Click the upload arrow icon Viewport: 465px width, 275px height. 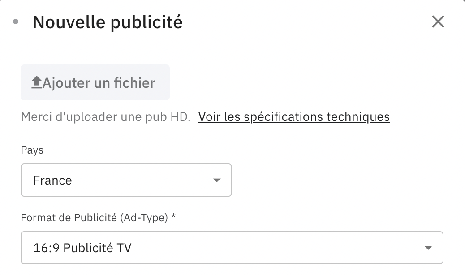pyautogui.click(x=36, y=82)
